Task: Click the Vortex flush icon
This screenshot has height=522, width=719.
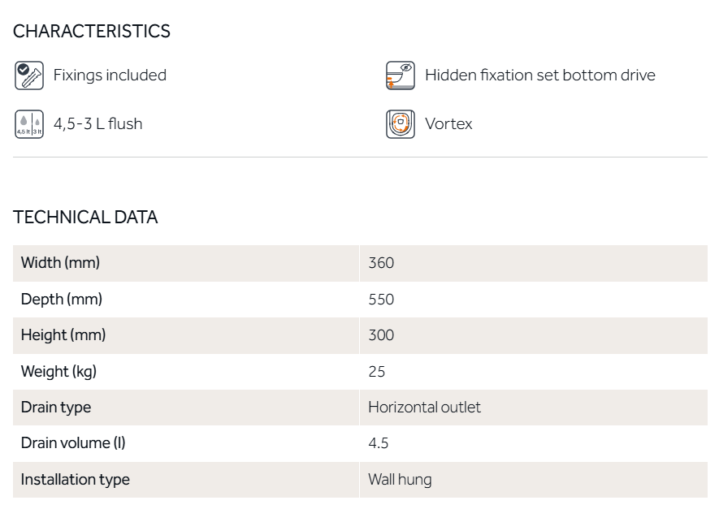Action: pyautogui.click(x=400, y=124)
